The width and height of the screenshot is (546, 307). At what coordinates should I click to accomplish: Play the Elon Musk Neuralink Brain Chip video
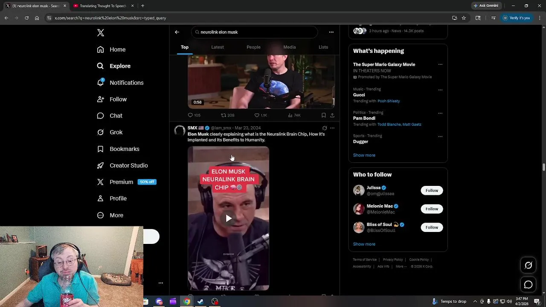tap(229, 218)
